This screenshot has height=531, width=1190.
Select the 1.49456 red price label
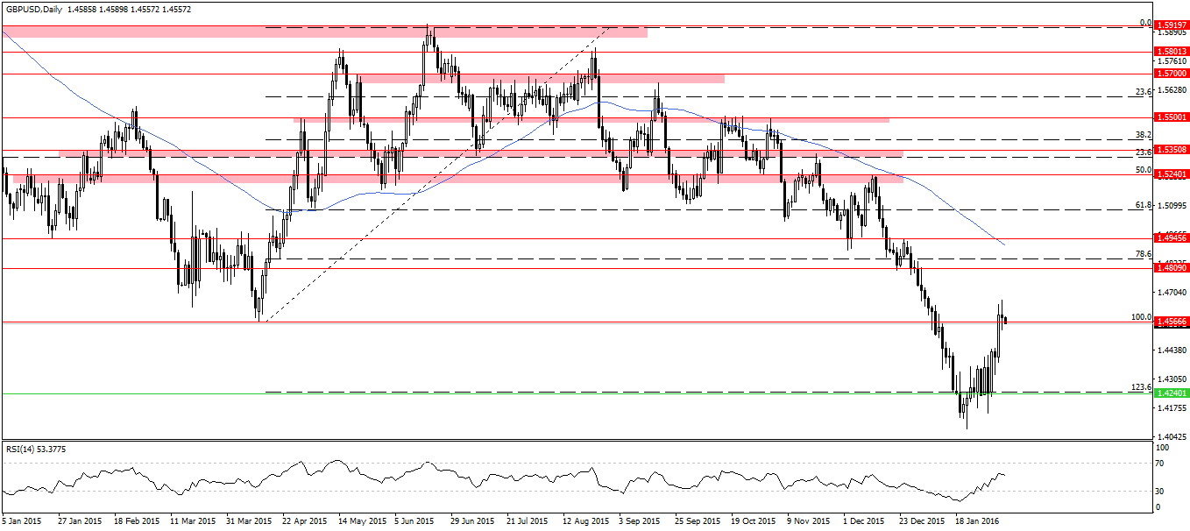click(x=1172, y=237)
